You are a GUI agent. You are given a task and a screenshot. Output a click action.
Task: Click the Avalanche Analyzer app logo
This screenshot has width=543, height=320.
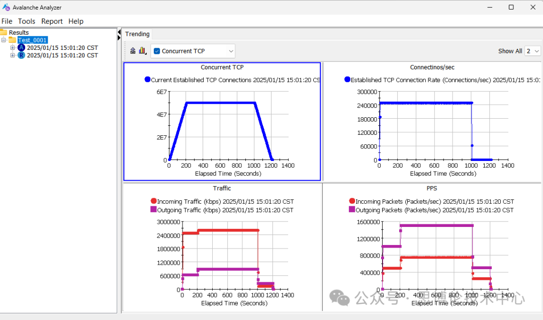coord(6,7)
